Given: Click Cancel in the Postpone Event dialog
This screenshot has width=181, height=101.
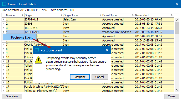Looking at the screenshot, I should coord(100,77).
